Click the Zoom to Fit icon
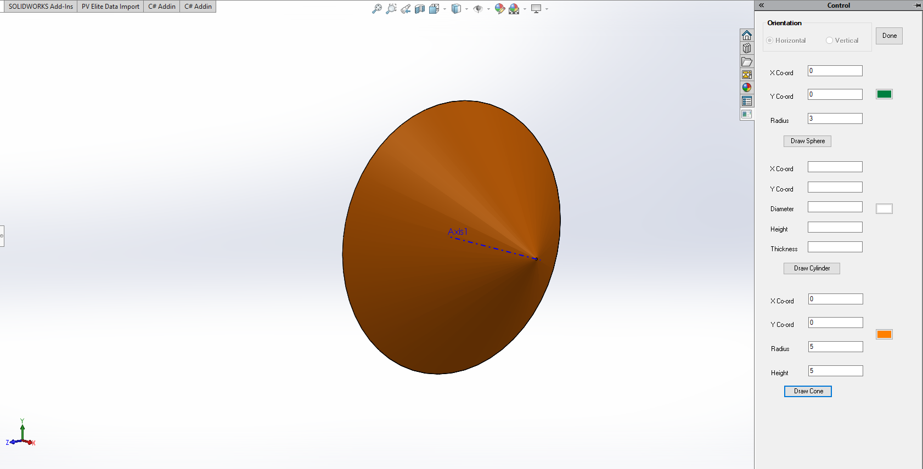The image size is (923, 469). coord(376,9)
